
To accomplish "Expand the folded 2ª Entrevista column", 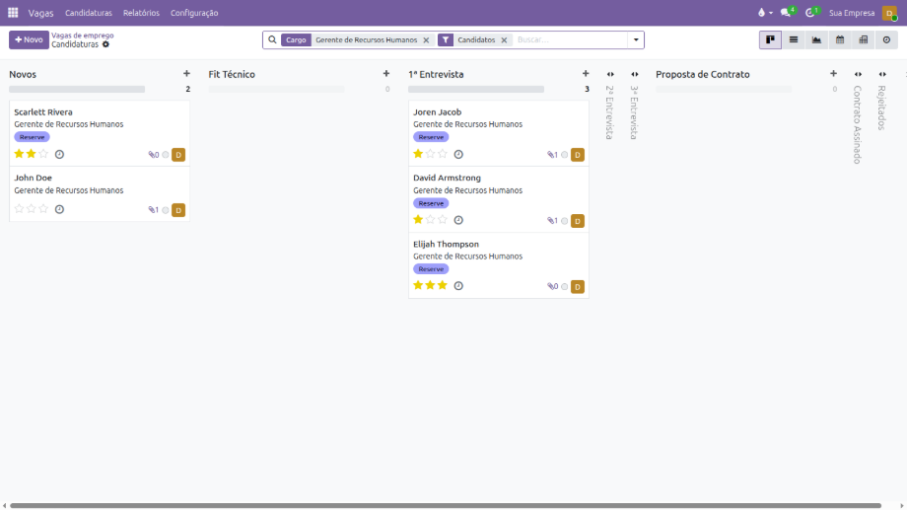I will pos(610,74).
